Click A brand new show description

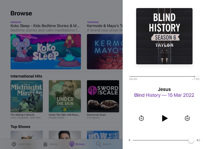105,30
